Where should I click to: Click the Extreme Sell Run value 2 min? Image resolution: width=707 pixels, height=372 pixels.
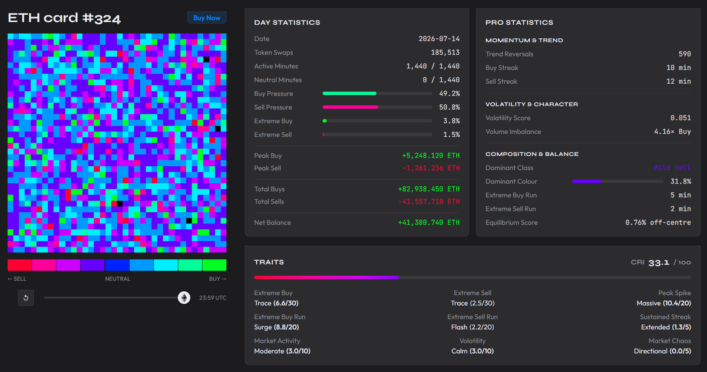pyautogui.click(x=680, y=209)
